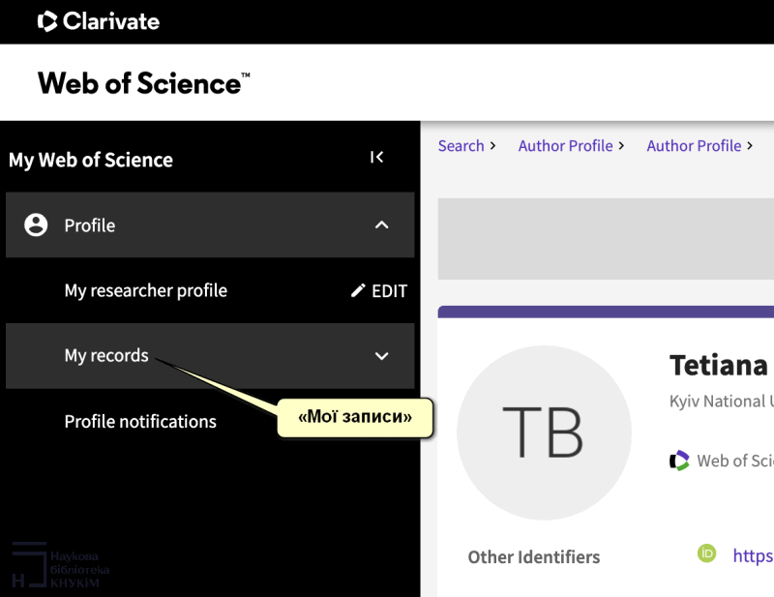The width and height of the screenshot is (774, 597).
Task: Open Profile notifications
Action: (140, 422)
